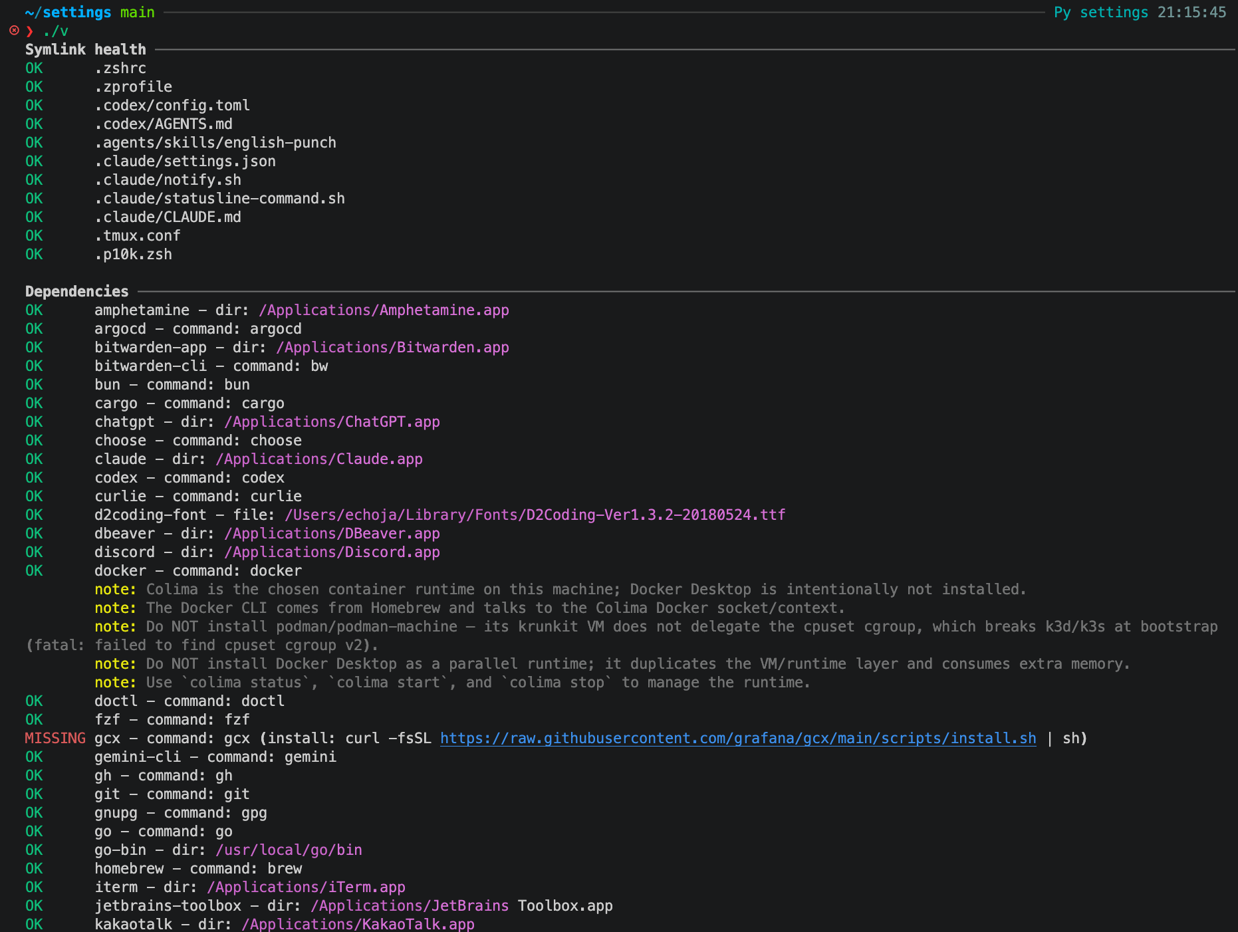Open the grafana gcx install.sh URL

[738, 739]
